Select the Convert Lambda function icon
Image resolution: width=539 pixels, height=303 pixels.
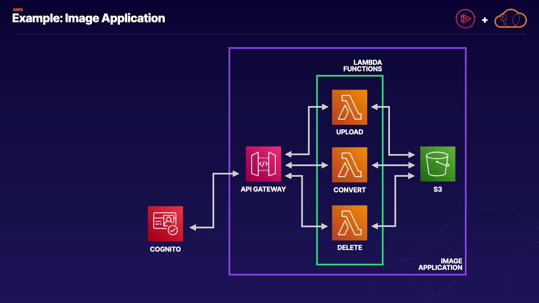[x=350, y=165]
